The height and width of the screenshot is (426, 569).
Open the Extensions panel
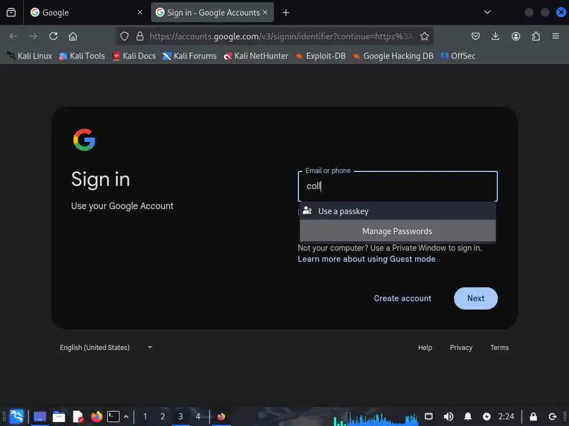click(x=536, y=36)
